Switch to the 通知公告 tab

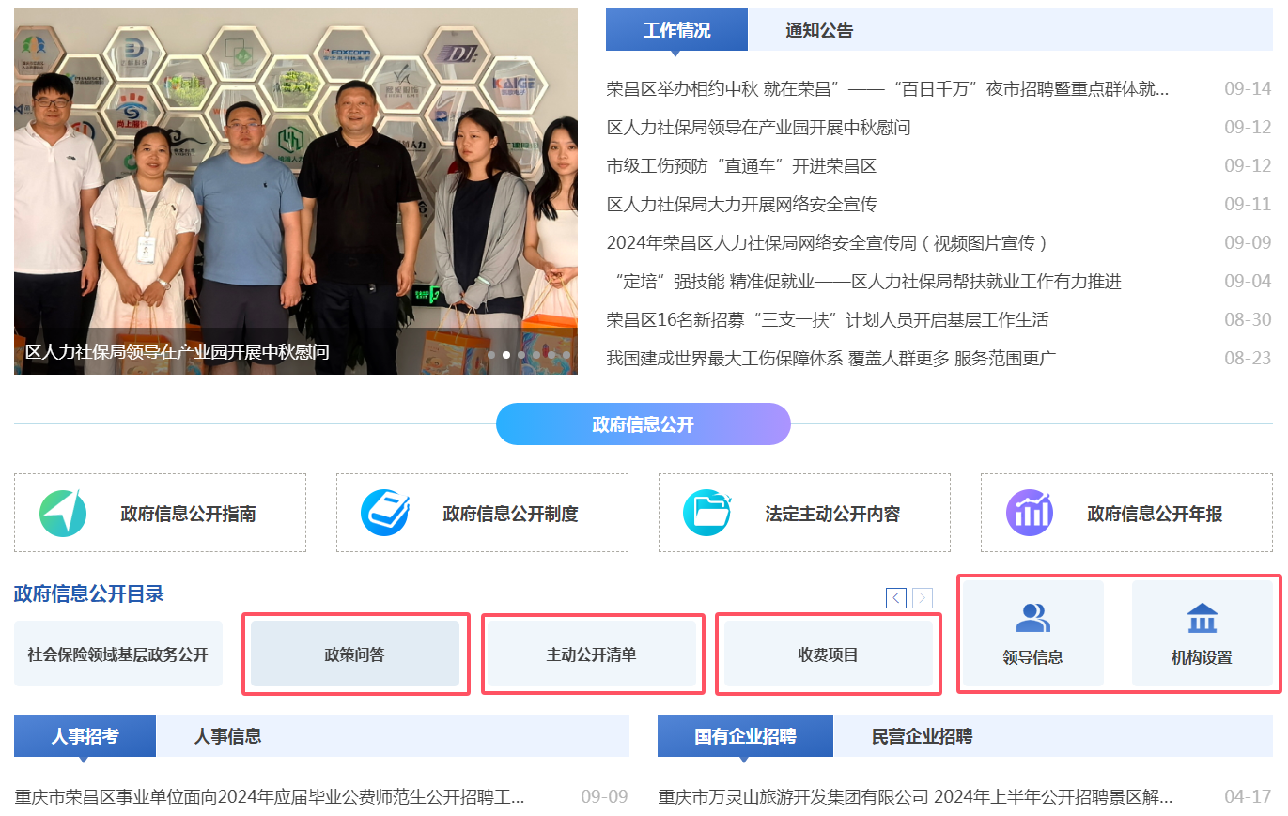[x=819, y=30]
